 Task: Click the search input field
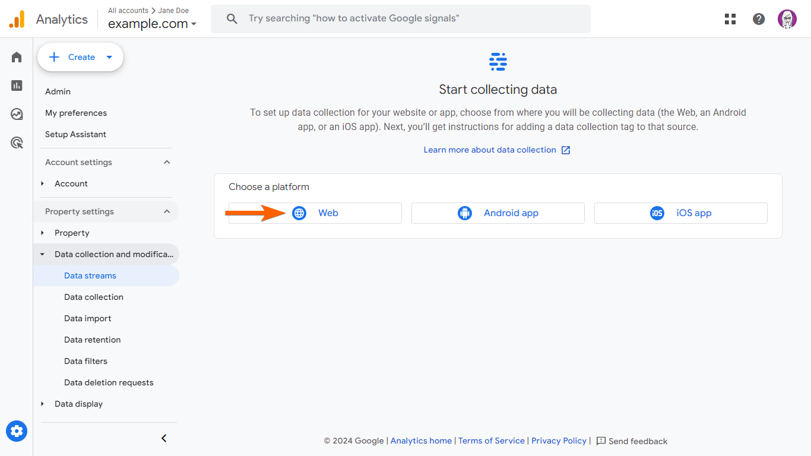(401, 19)
